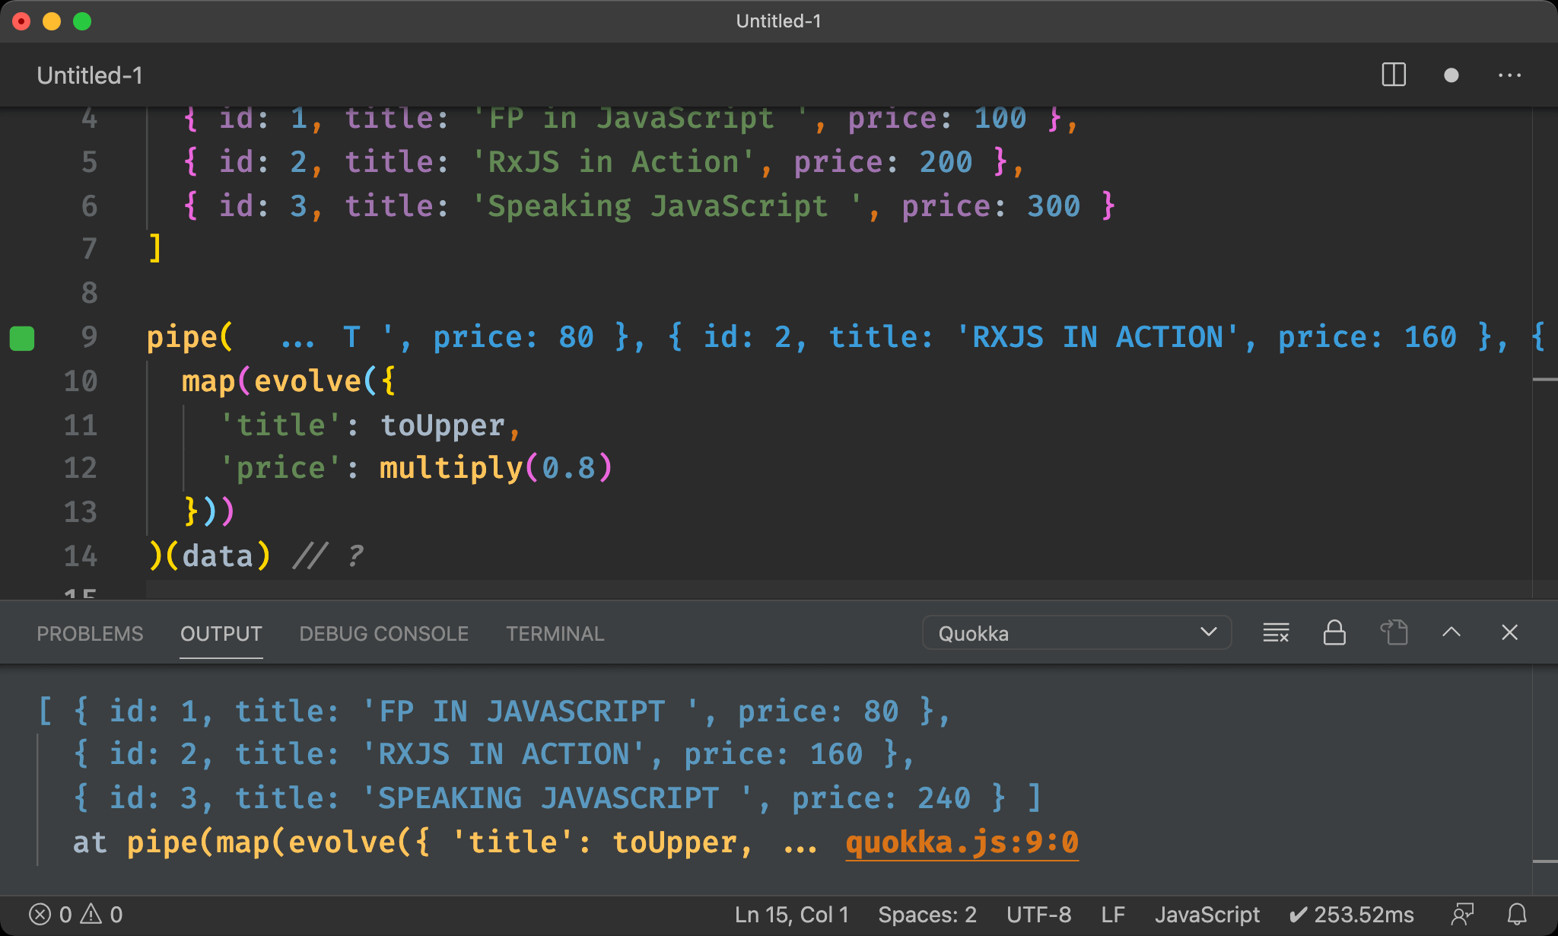Close the bottom panel with the X
The width and height of the screenshot is (1558, 936).
(1510, 632)
